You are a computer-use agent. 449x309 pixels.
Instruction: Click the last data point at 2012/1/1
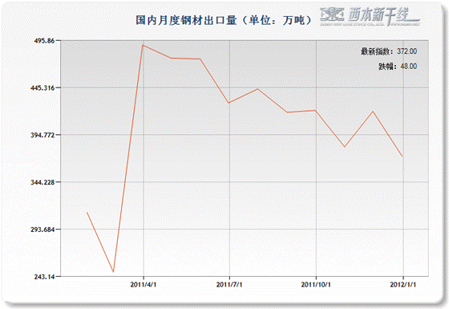click(402, 157)
